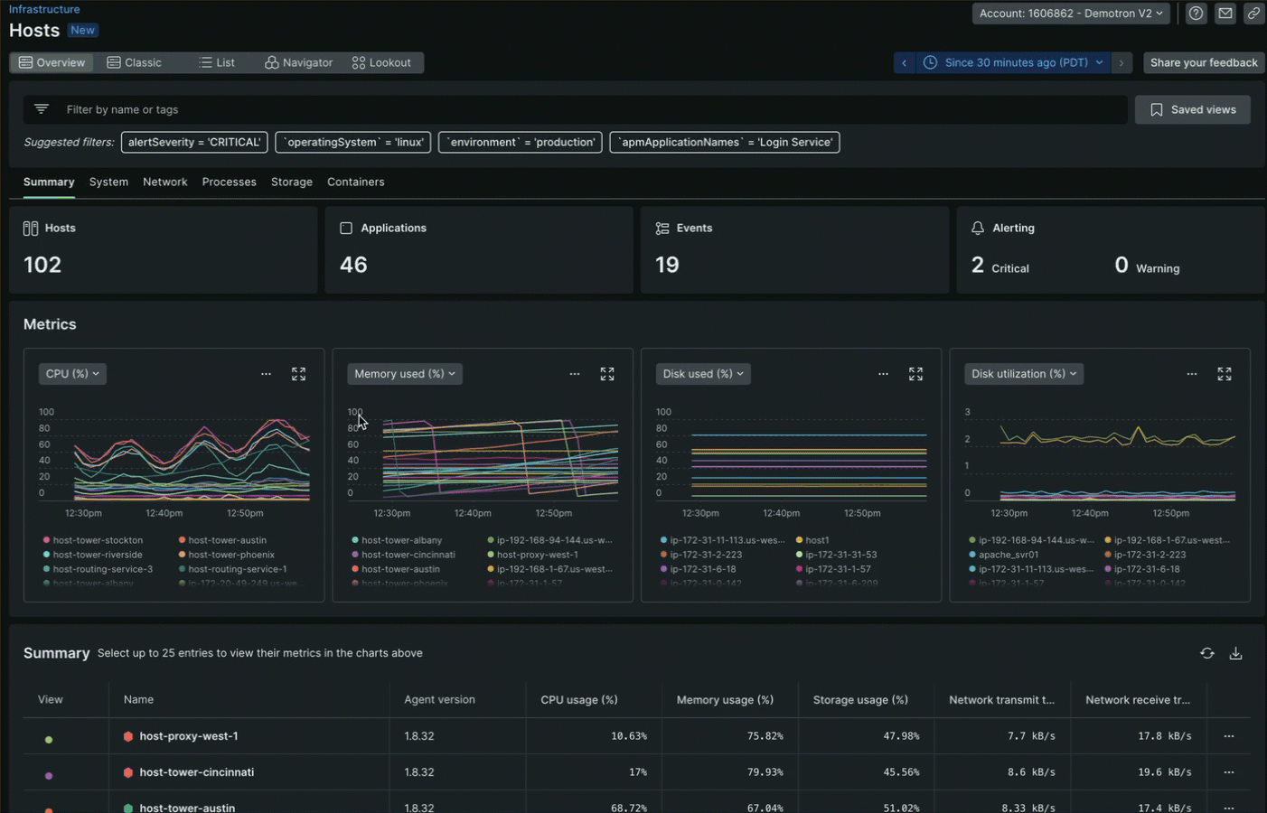Image resolution: width=1267 pixels, height=813 pixels.
Task: Open Memory used chart options ellipsis
Action: [x=575, y=374]
